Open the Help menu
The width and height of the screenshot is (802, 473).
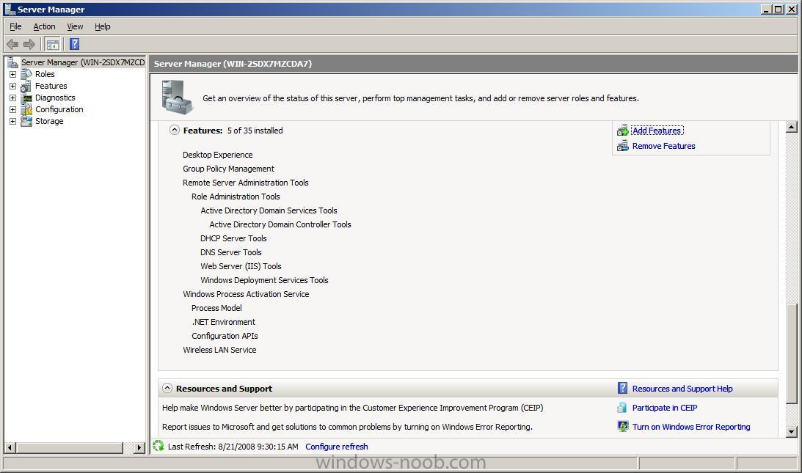tap(102, 26)
